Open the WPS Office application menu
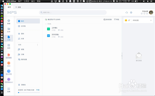This screenshot has height=96, width=155. point(11,1)
